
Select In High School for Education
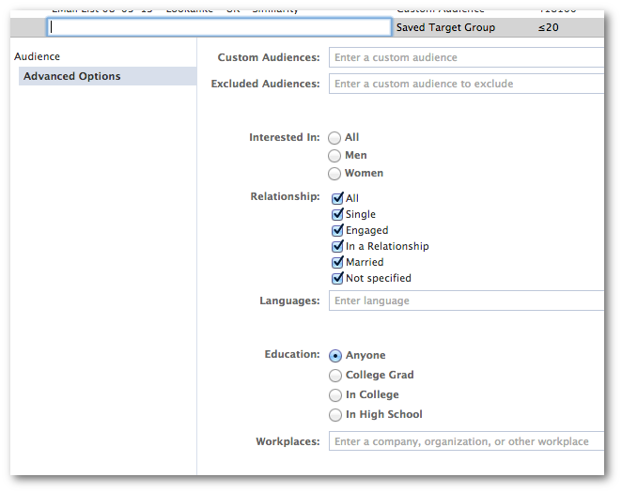pos(335,414)
